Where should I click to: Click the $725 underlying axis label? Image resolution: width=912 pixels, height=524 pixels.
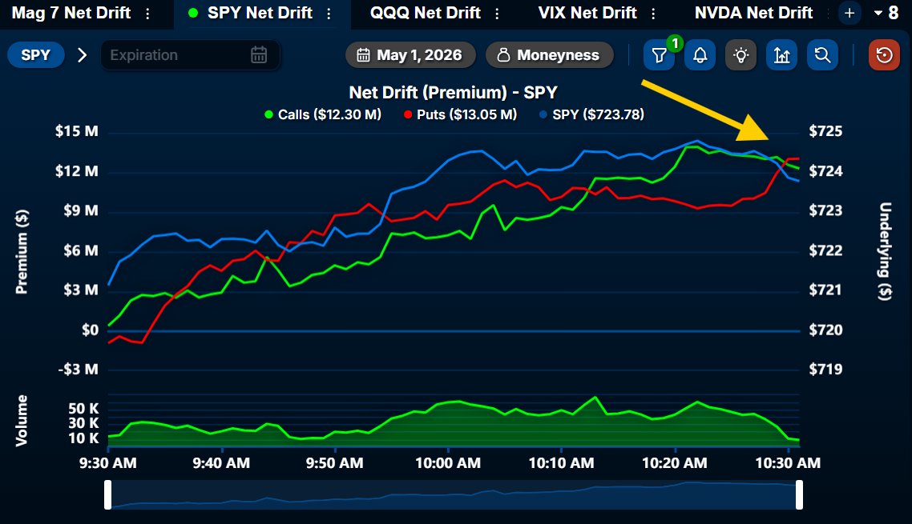click(x=825, y=131)
